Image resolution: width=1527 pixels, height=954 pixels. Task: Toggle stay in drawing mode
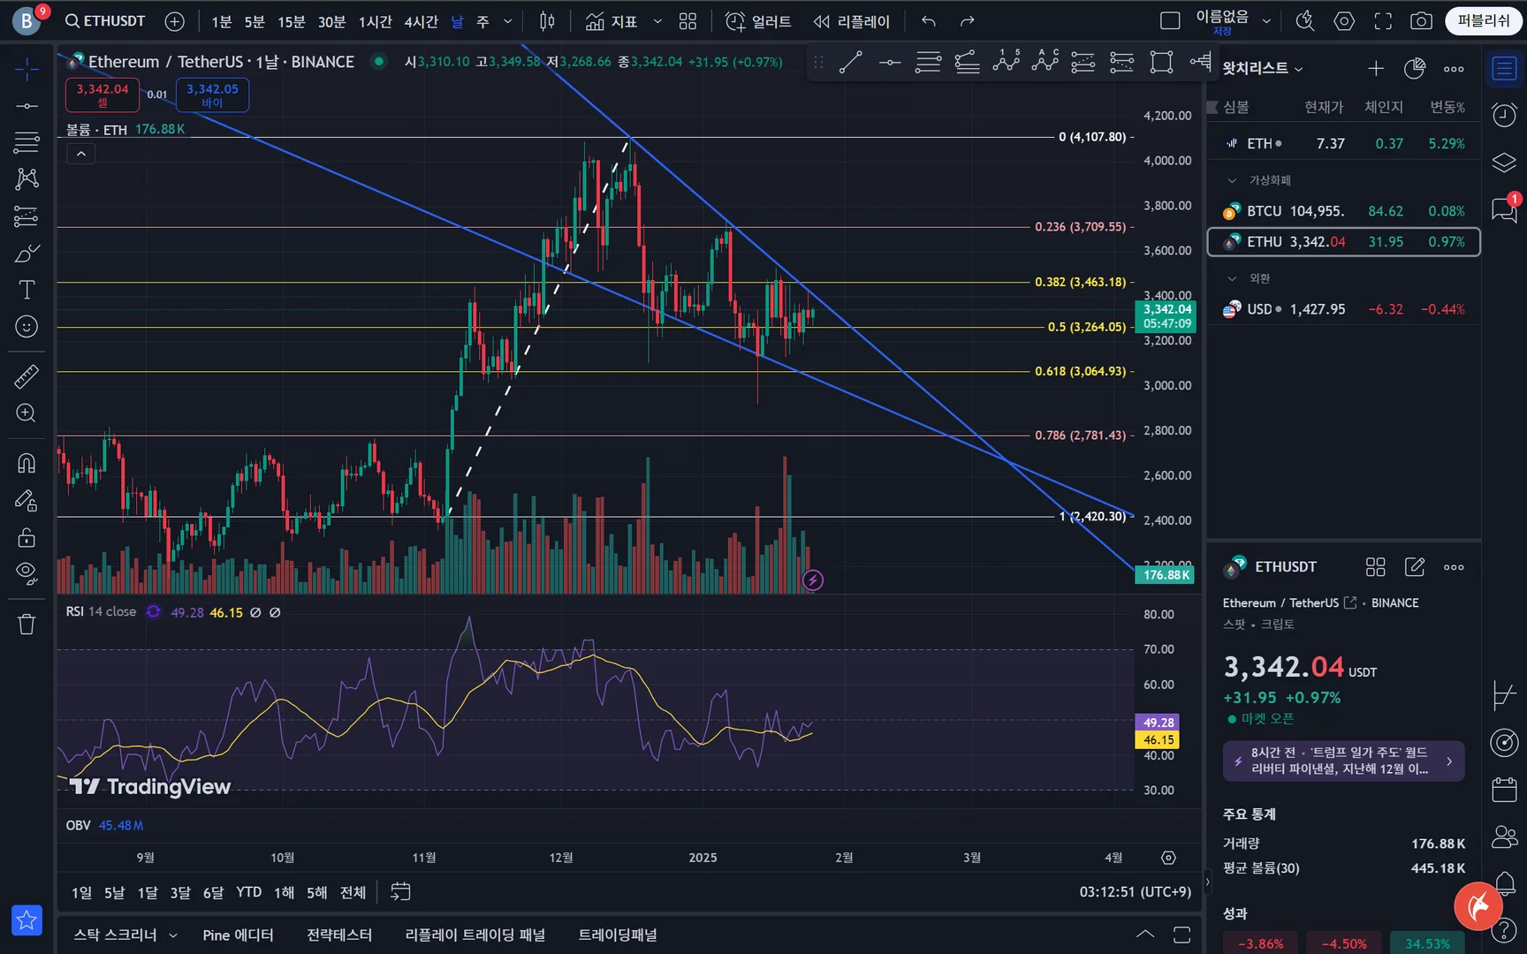[27, 501]
